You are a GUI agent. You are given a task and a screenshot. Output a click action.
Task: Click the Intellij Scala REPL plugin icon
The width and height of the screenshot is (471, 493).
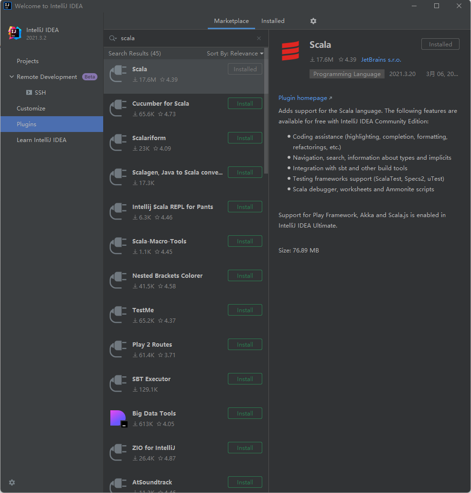(x=118, y=212)
